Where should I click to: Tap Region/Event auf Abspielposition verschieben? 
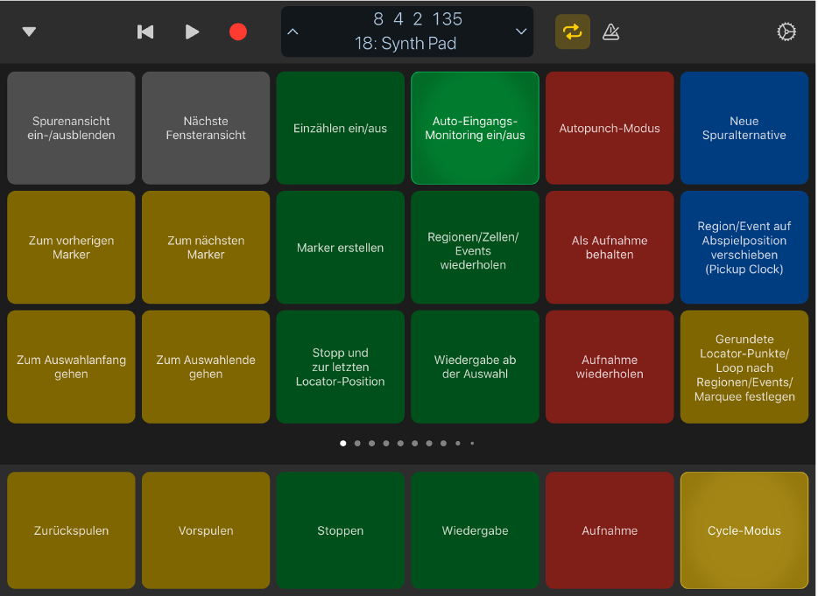(x=744, y=247)
